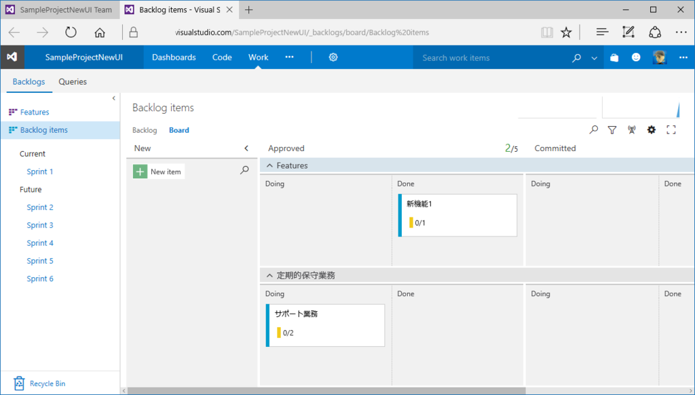Select Backlog items in sidebar
Viewport: 695px width, 395px height.
click(60, 130)
